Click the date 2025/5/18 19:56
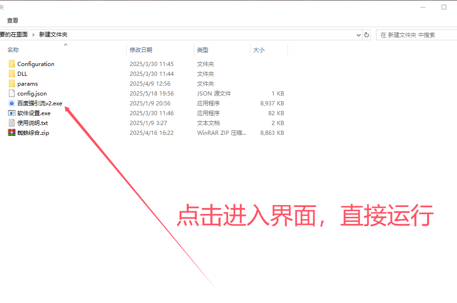The image size is (457, 303). point(152,94)
